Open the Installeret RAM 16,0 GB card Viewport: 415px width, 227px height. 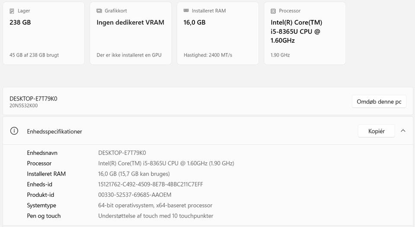(x=218, y=33)
